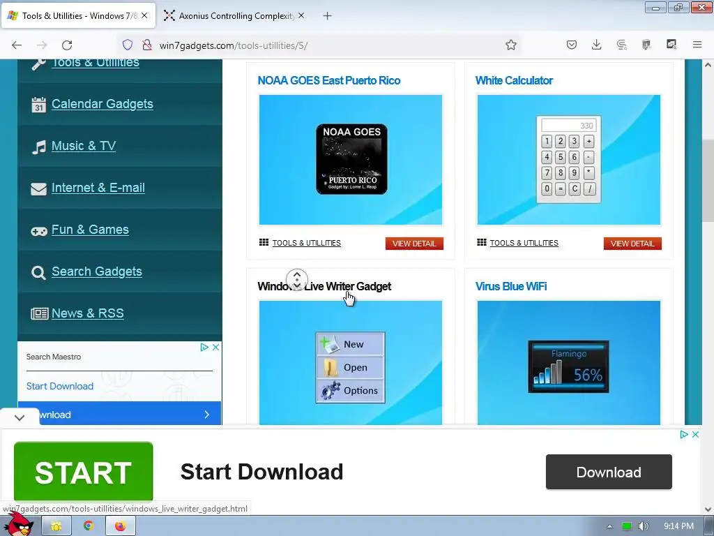Open Music & TV category

pyautogui.click(x=84, y=146)
